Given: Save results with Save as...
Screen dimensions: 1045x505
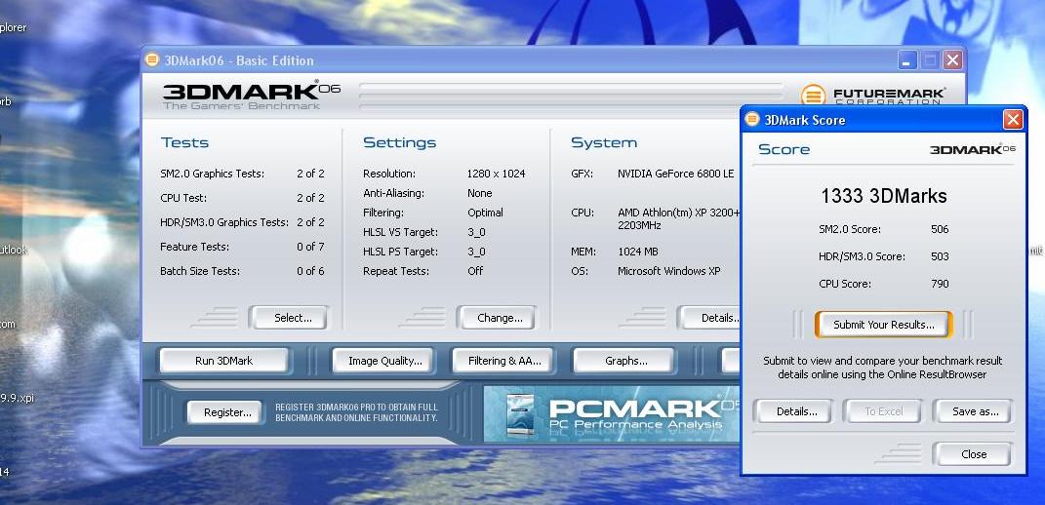Looking at the screenshot, I should pos(973,411).
